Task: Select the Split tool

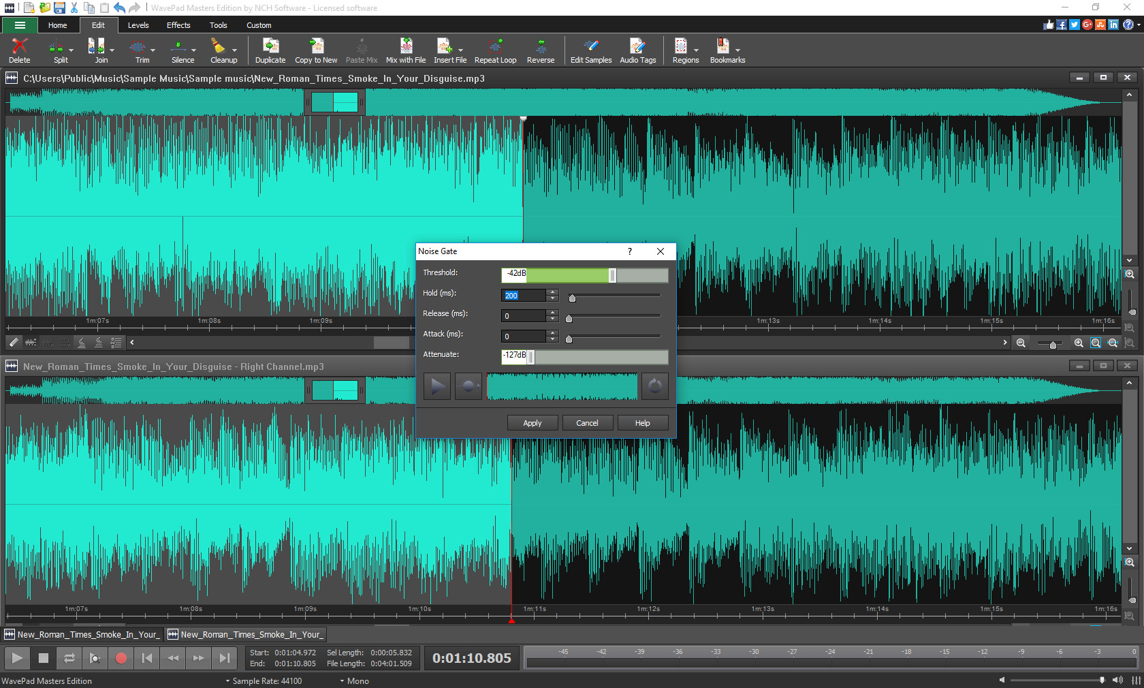Action: 59,50
